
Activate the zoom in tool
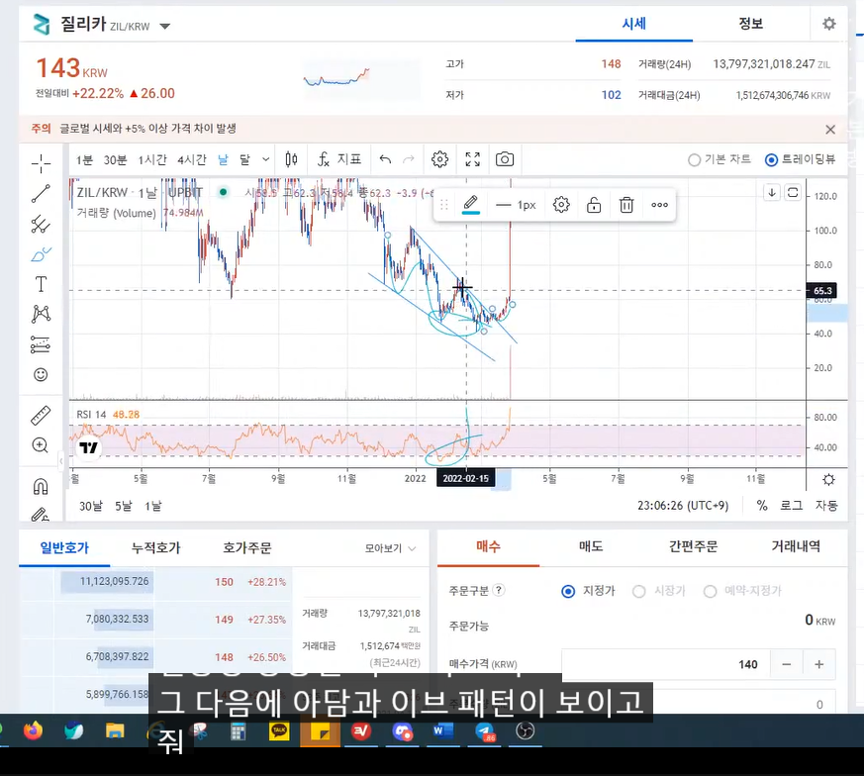pos(41,444)
